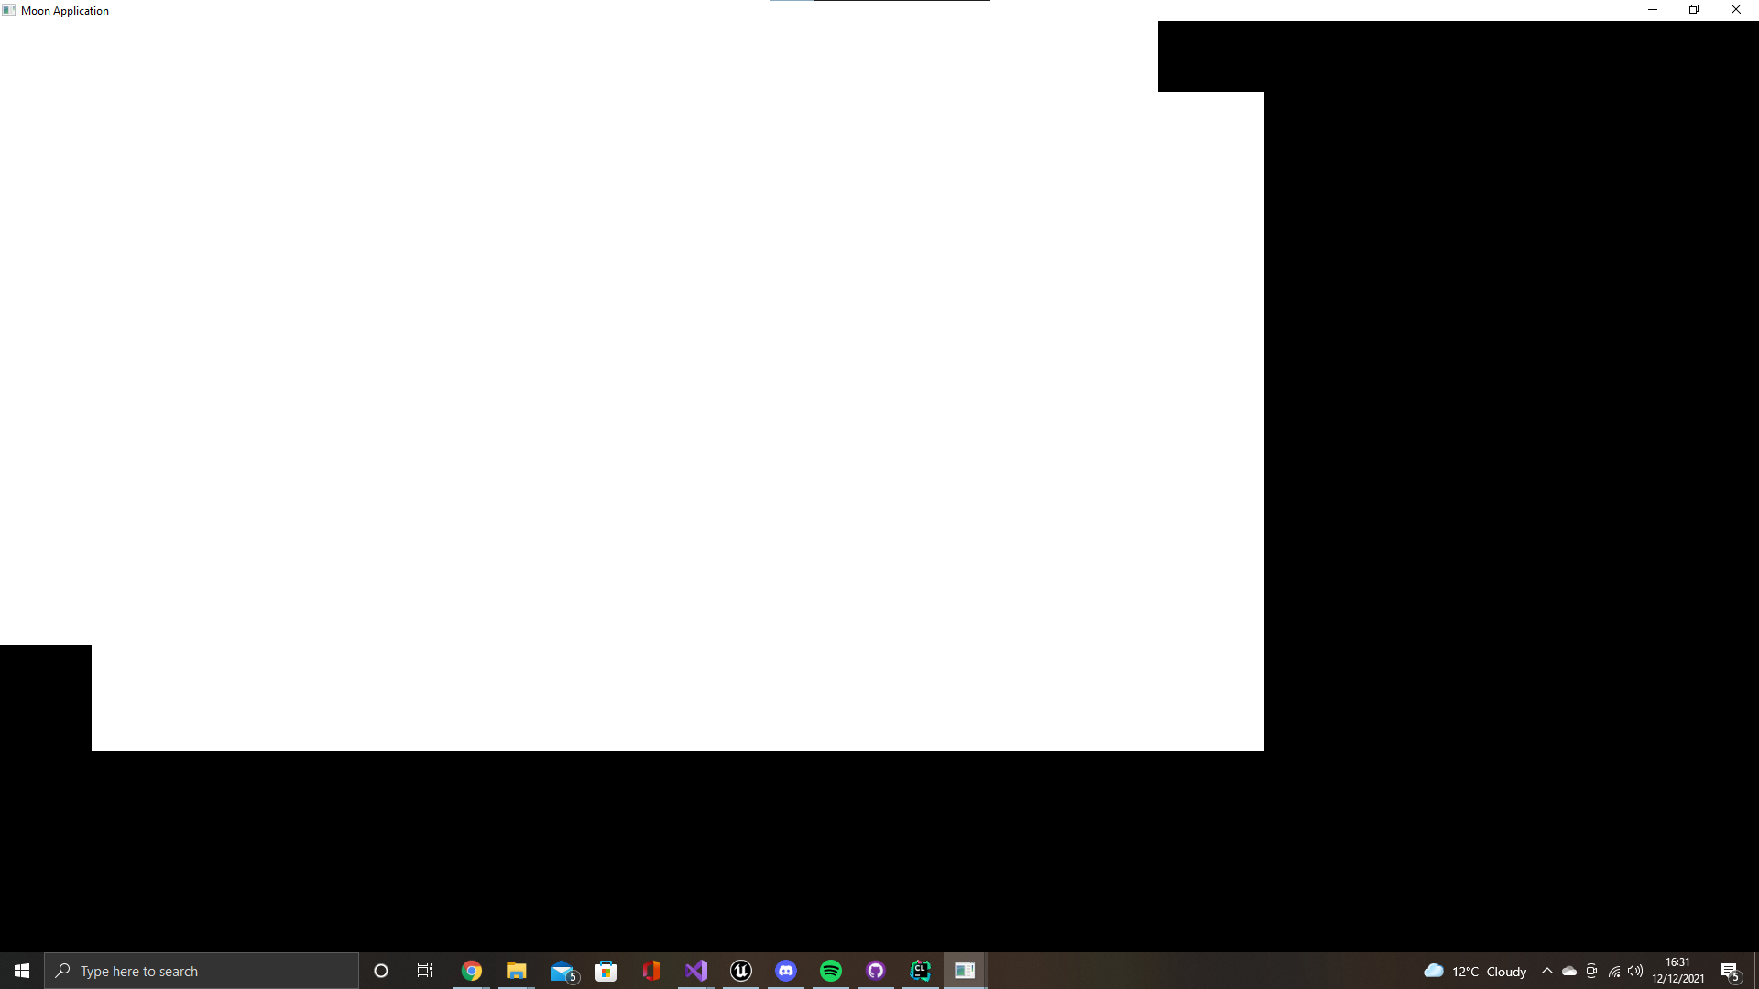Image resolution: width=1759 pixels, height=989 pixels.
Task: Open Microsoft Office taskbar icon
Action: pos(651,971)
